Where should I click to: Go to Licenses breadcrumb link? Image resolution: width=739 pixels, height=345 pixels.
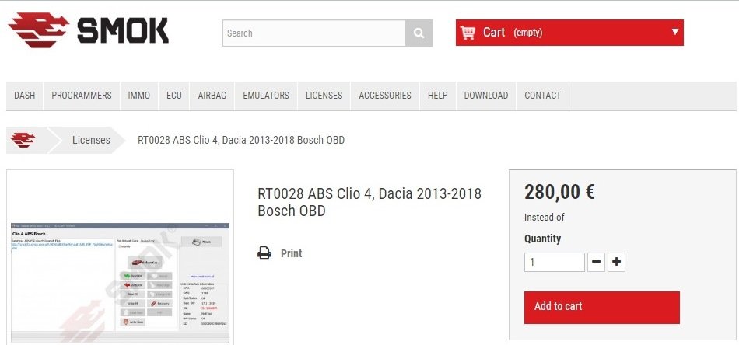click(91, 140)
